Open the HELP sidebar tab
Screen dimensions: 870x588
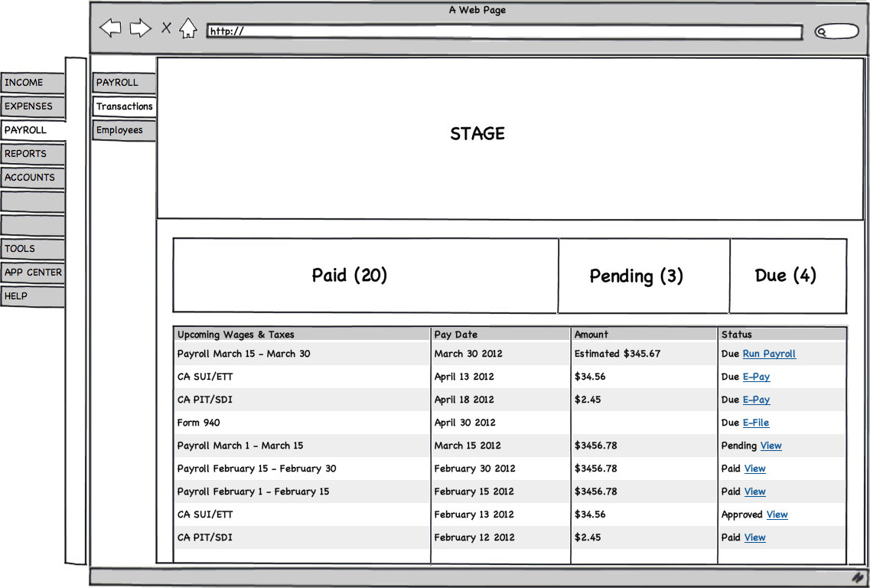[33, 296]
